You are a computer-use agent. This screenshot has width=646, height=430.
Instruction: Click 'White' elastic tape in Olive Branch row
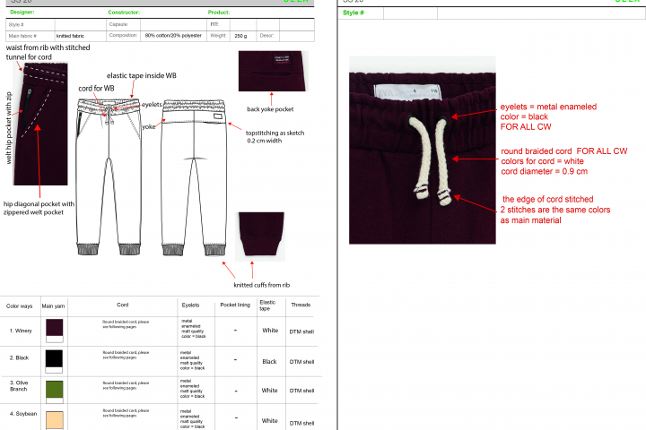[x=269, y=390]
